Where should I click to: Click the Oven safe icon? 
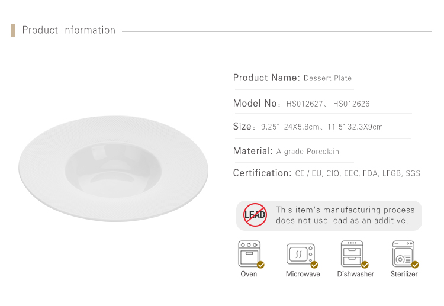(x=249, y=254)
